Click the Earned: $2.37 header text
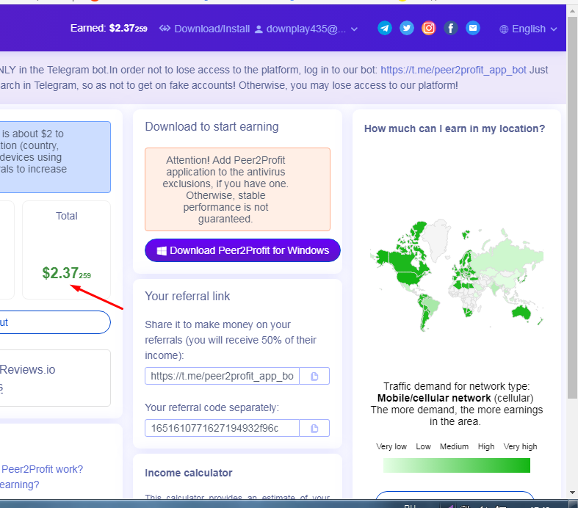 [x=109, y=29]
